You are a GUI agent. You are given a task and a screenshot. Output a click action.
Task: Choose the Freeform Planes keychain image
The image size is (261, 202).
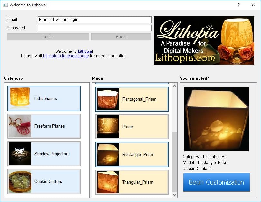point(20,126)
